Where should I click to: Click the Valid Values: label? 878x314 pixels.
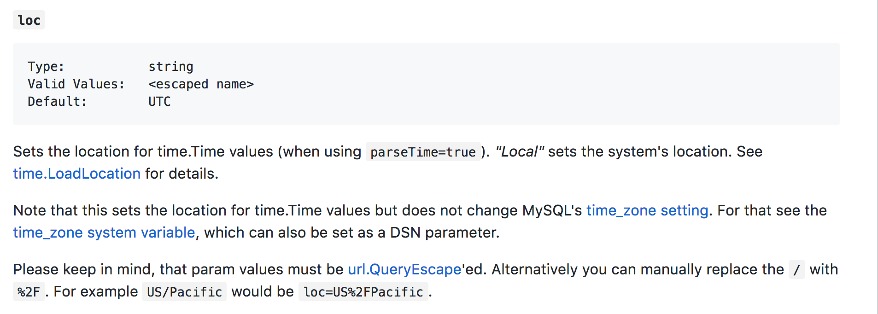(x=76, y=84)
